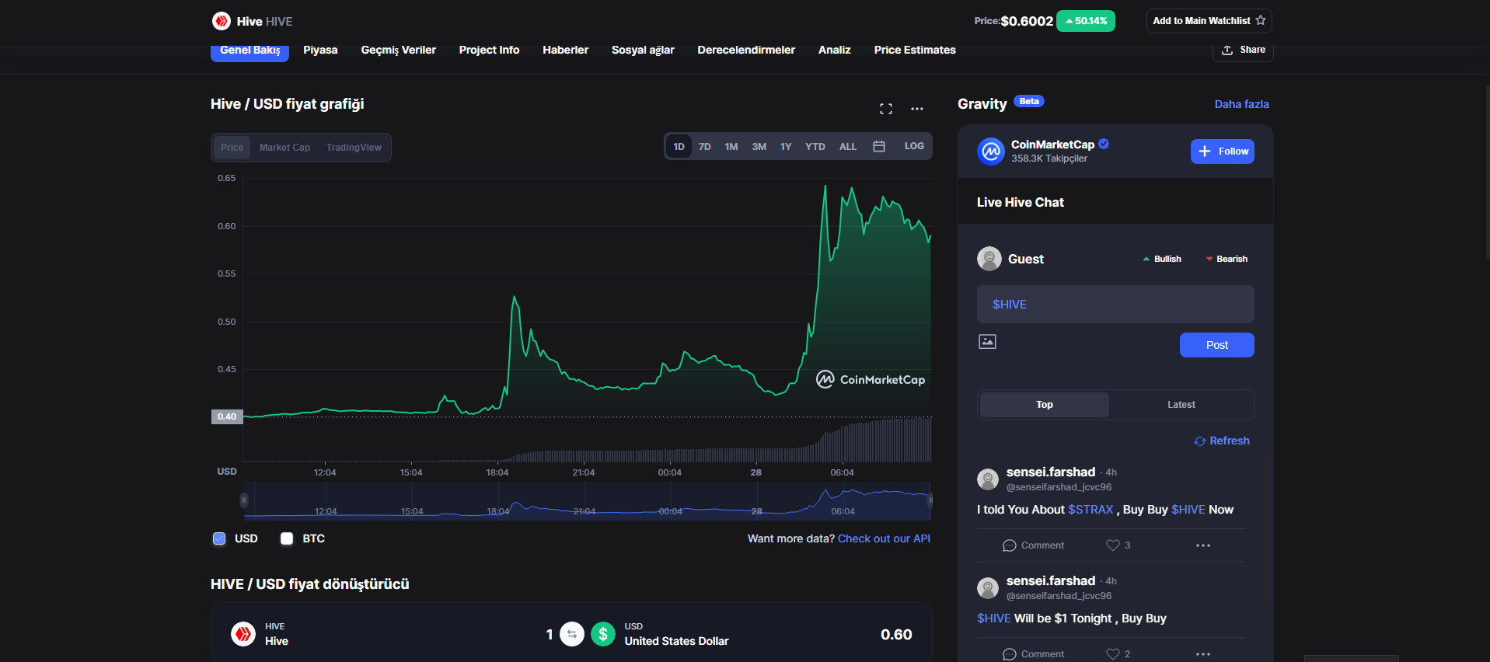
Task: Switch to Geçmiş Veriler tab
Action: [x=399, y=50]
